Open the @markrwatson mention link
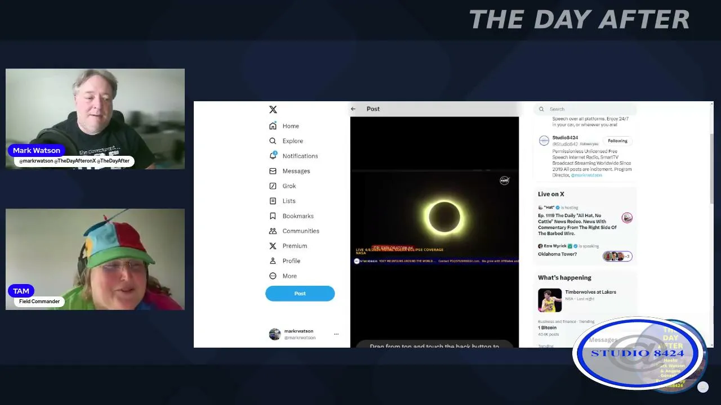This screenshot has width=721, height=405. [x=586, y=175]
